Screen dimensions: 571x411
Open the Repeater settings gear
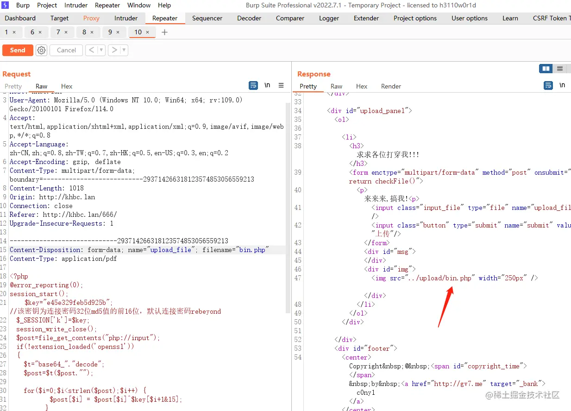[x=42, y=50]
